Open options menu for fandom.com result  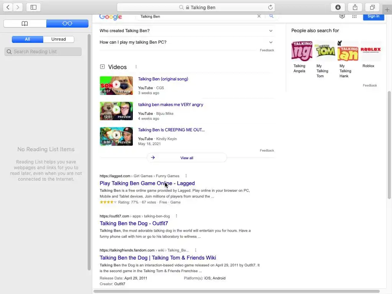(x=196, y=250)
